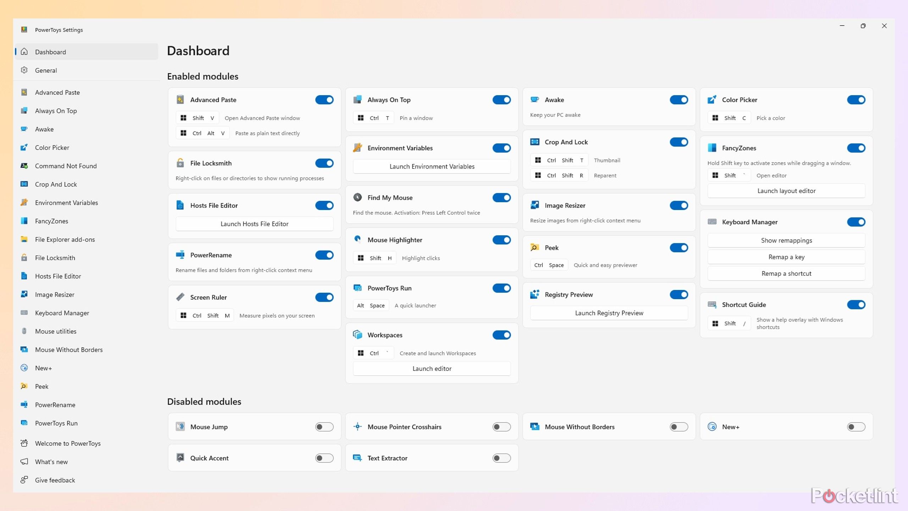
Task: Click the PowerToys Run card icon
Action: [358, 288]
